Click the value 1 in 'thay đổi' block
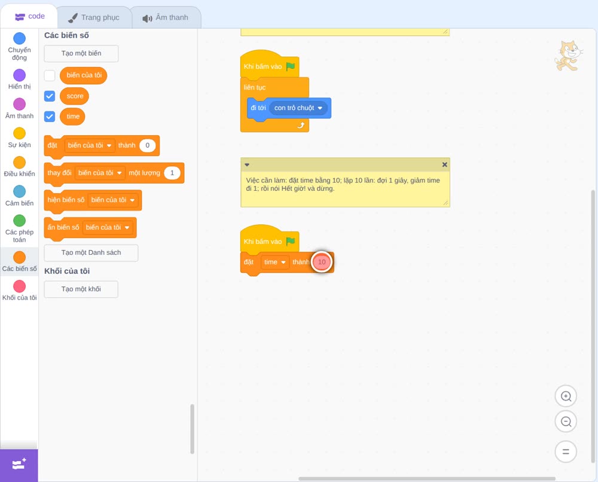 [x=172, y=173]
